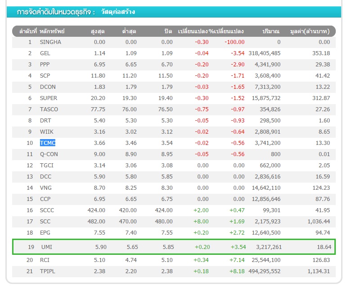Select the TPIPL stock symbol

(x=48, y=271)
